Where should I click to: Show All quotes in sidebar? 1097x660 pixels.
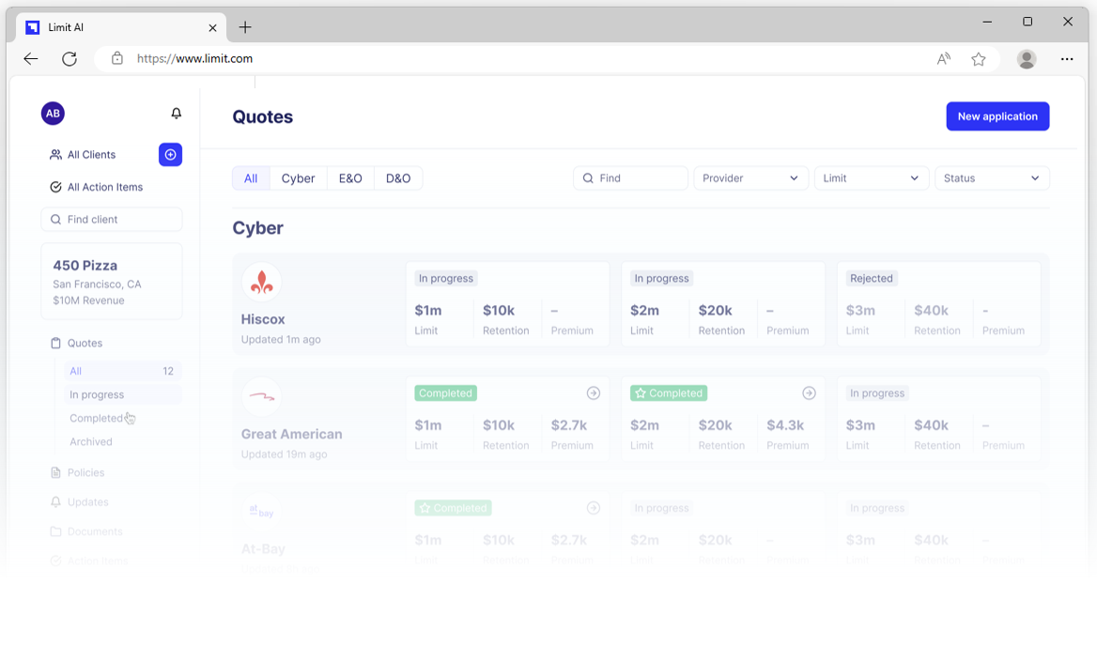pyautogui.click(x=122, y=371)
